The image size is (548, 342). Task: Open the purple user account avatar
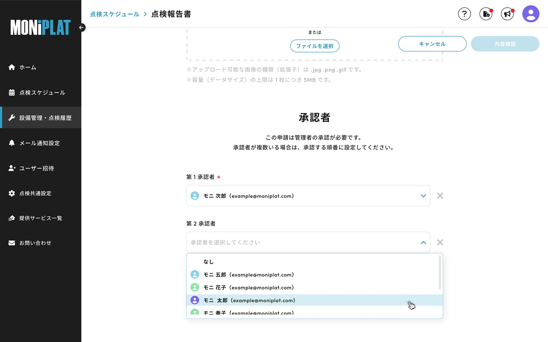[531, 14]
